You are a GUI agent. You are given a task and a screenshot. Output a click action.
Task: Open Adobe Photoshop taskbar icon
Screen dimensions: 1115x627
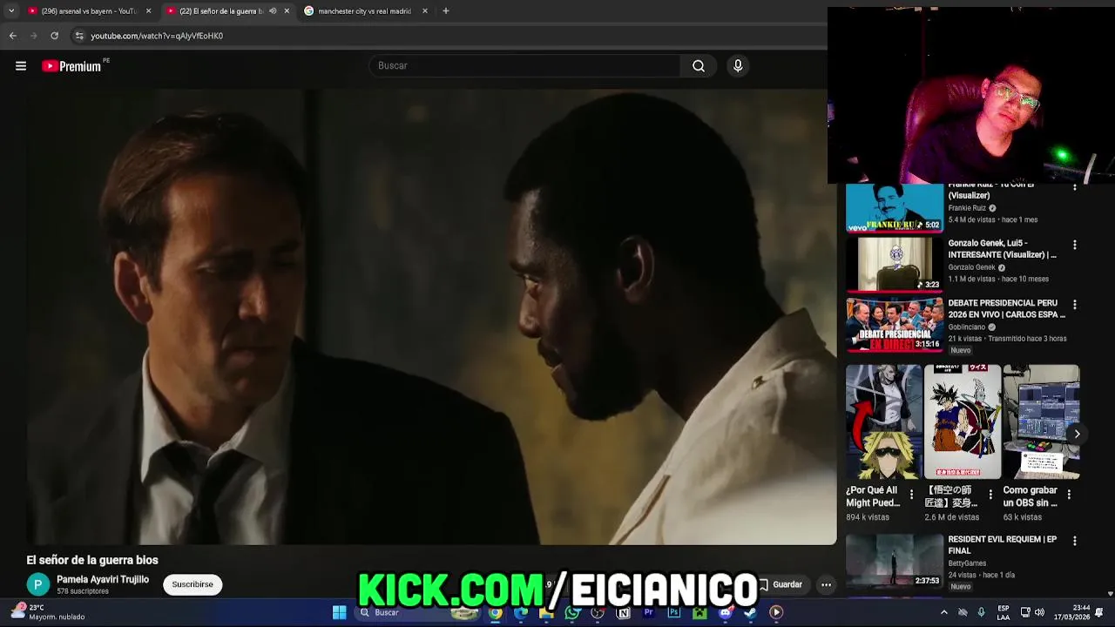(x=673, y=612)
